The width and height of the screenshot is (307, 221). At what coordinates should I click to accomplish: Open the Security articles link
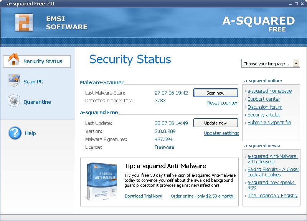point(264,115)
